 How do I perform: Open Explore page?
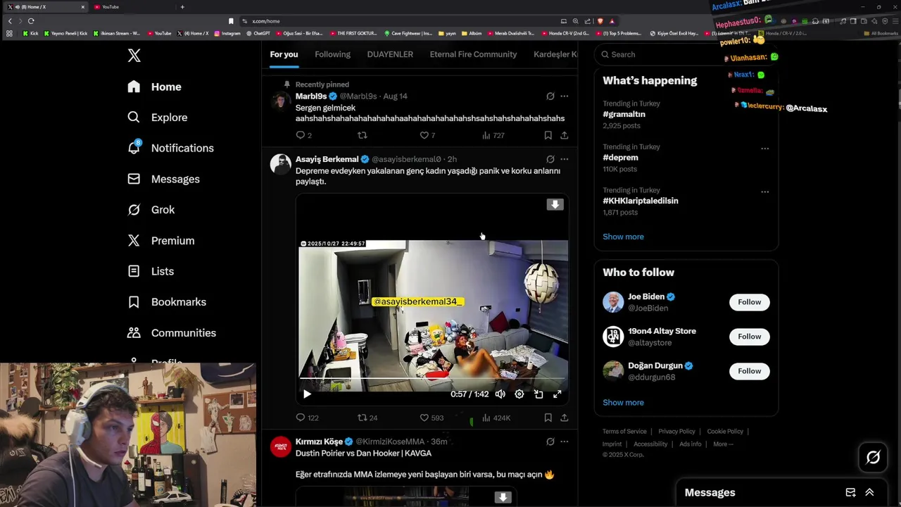158,118
